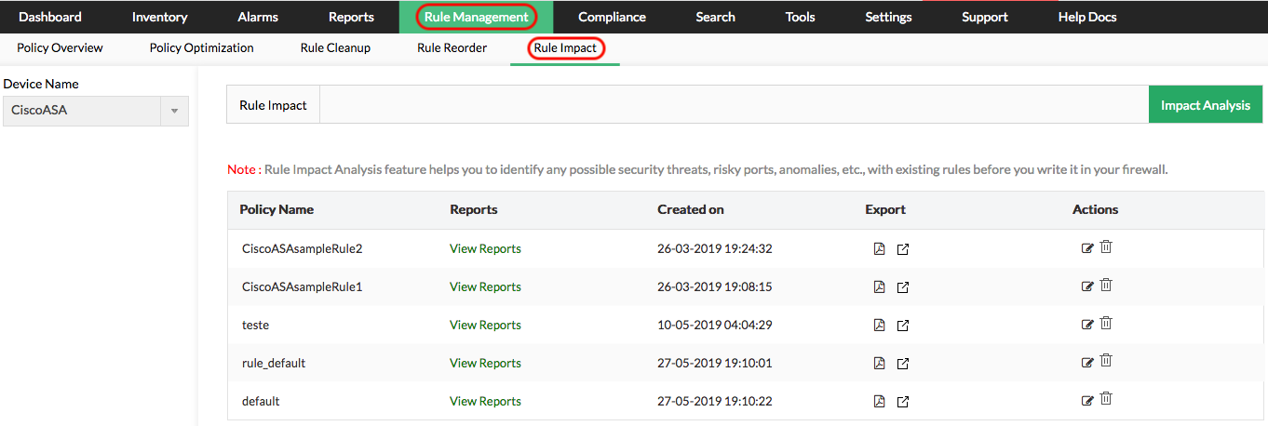Open external export for CiscoASAsampleRule1
Image resolution: width=1268 pixels, height=426 pixels.
tap(902, 287)
